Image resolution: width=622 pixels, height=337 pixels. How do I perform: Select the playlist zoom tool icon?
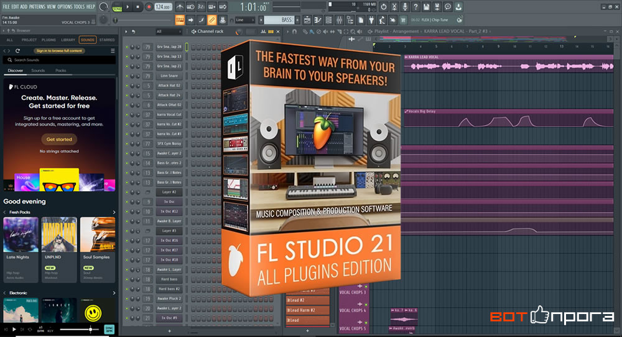point(353,31)
